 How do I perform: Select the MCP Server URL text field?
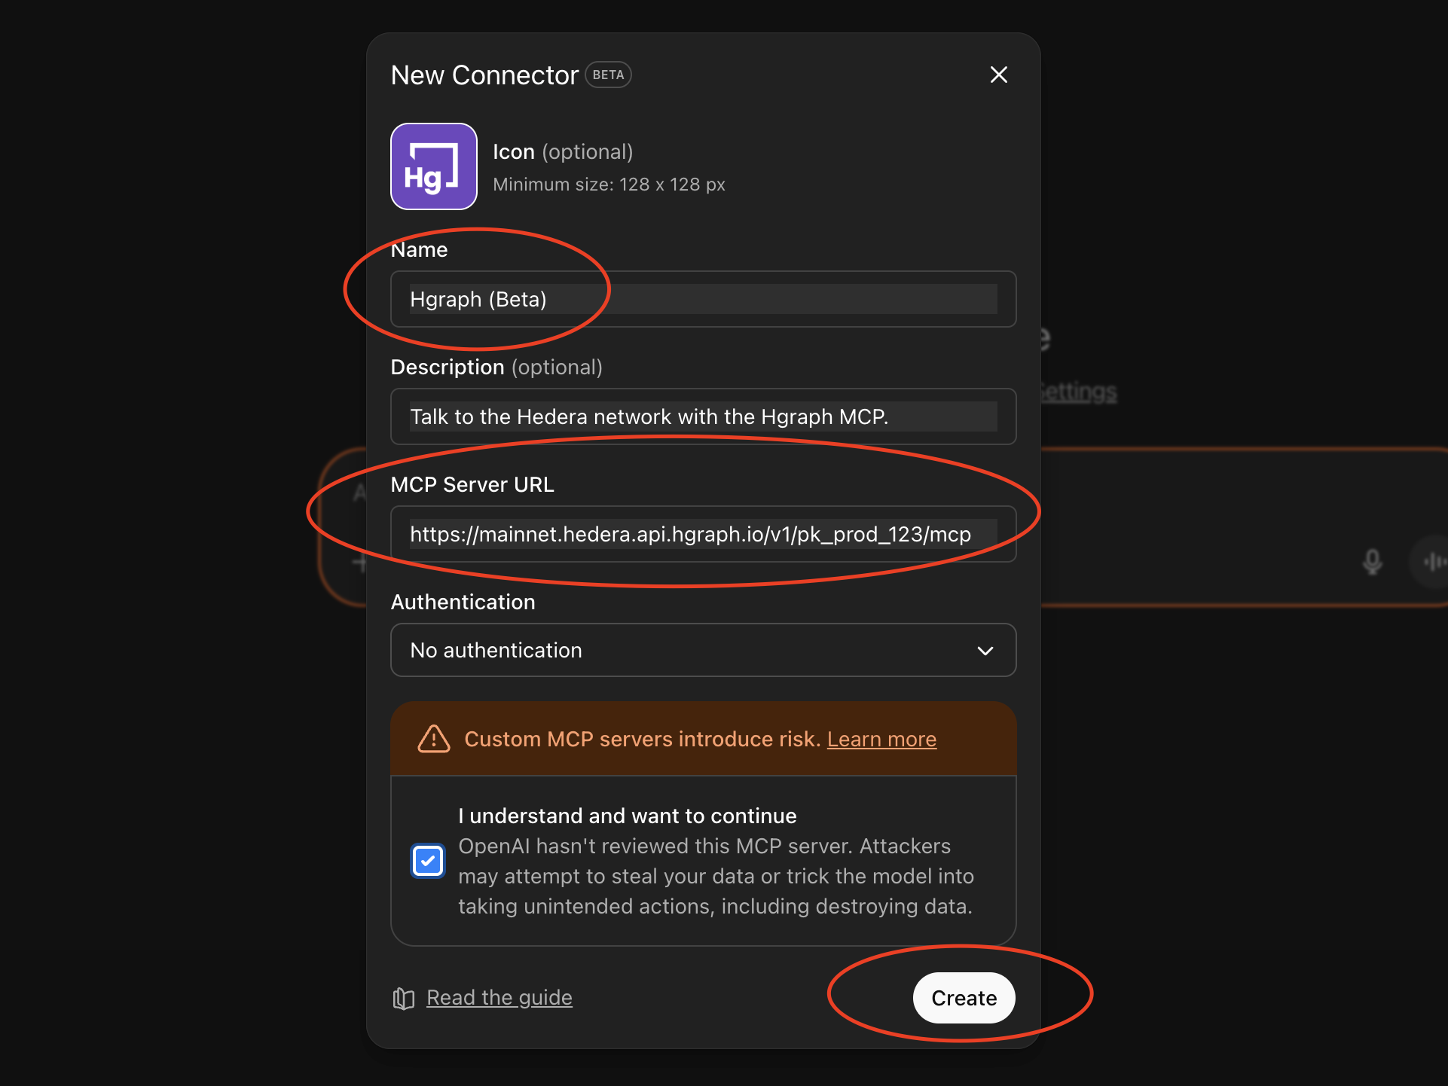click(702, 534)
